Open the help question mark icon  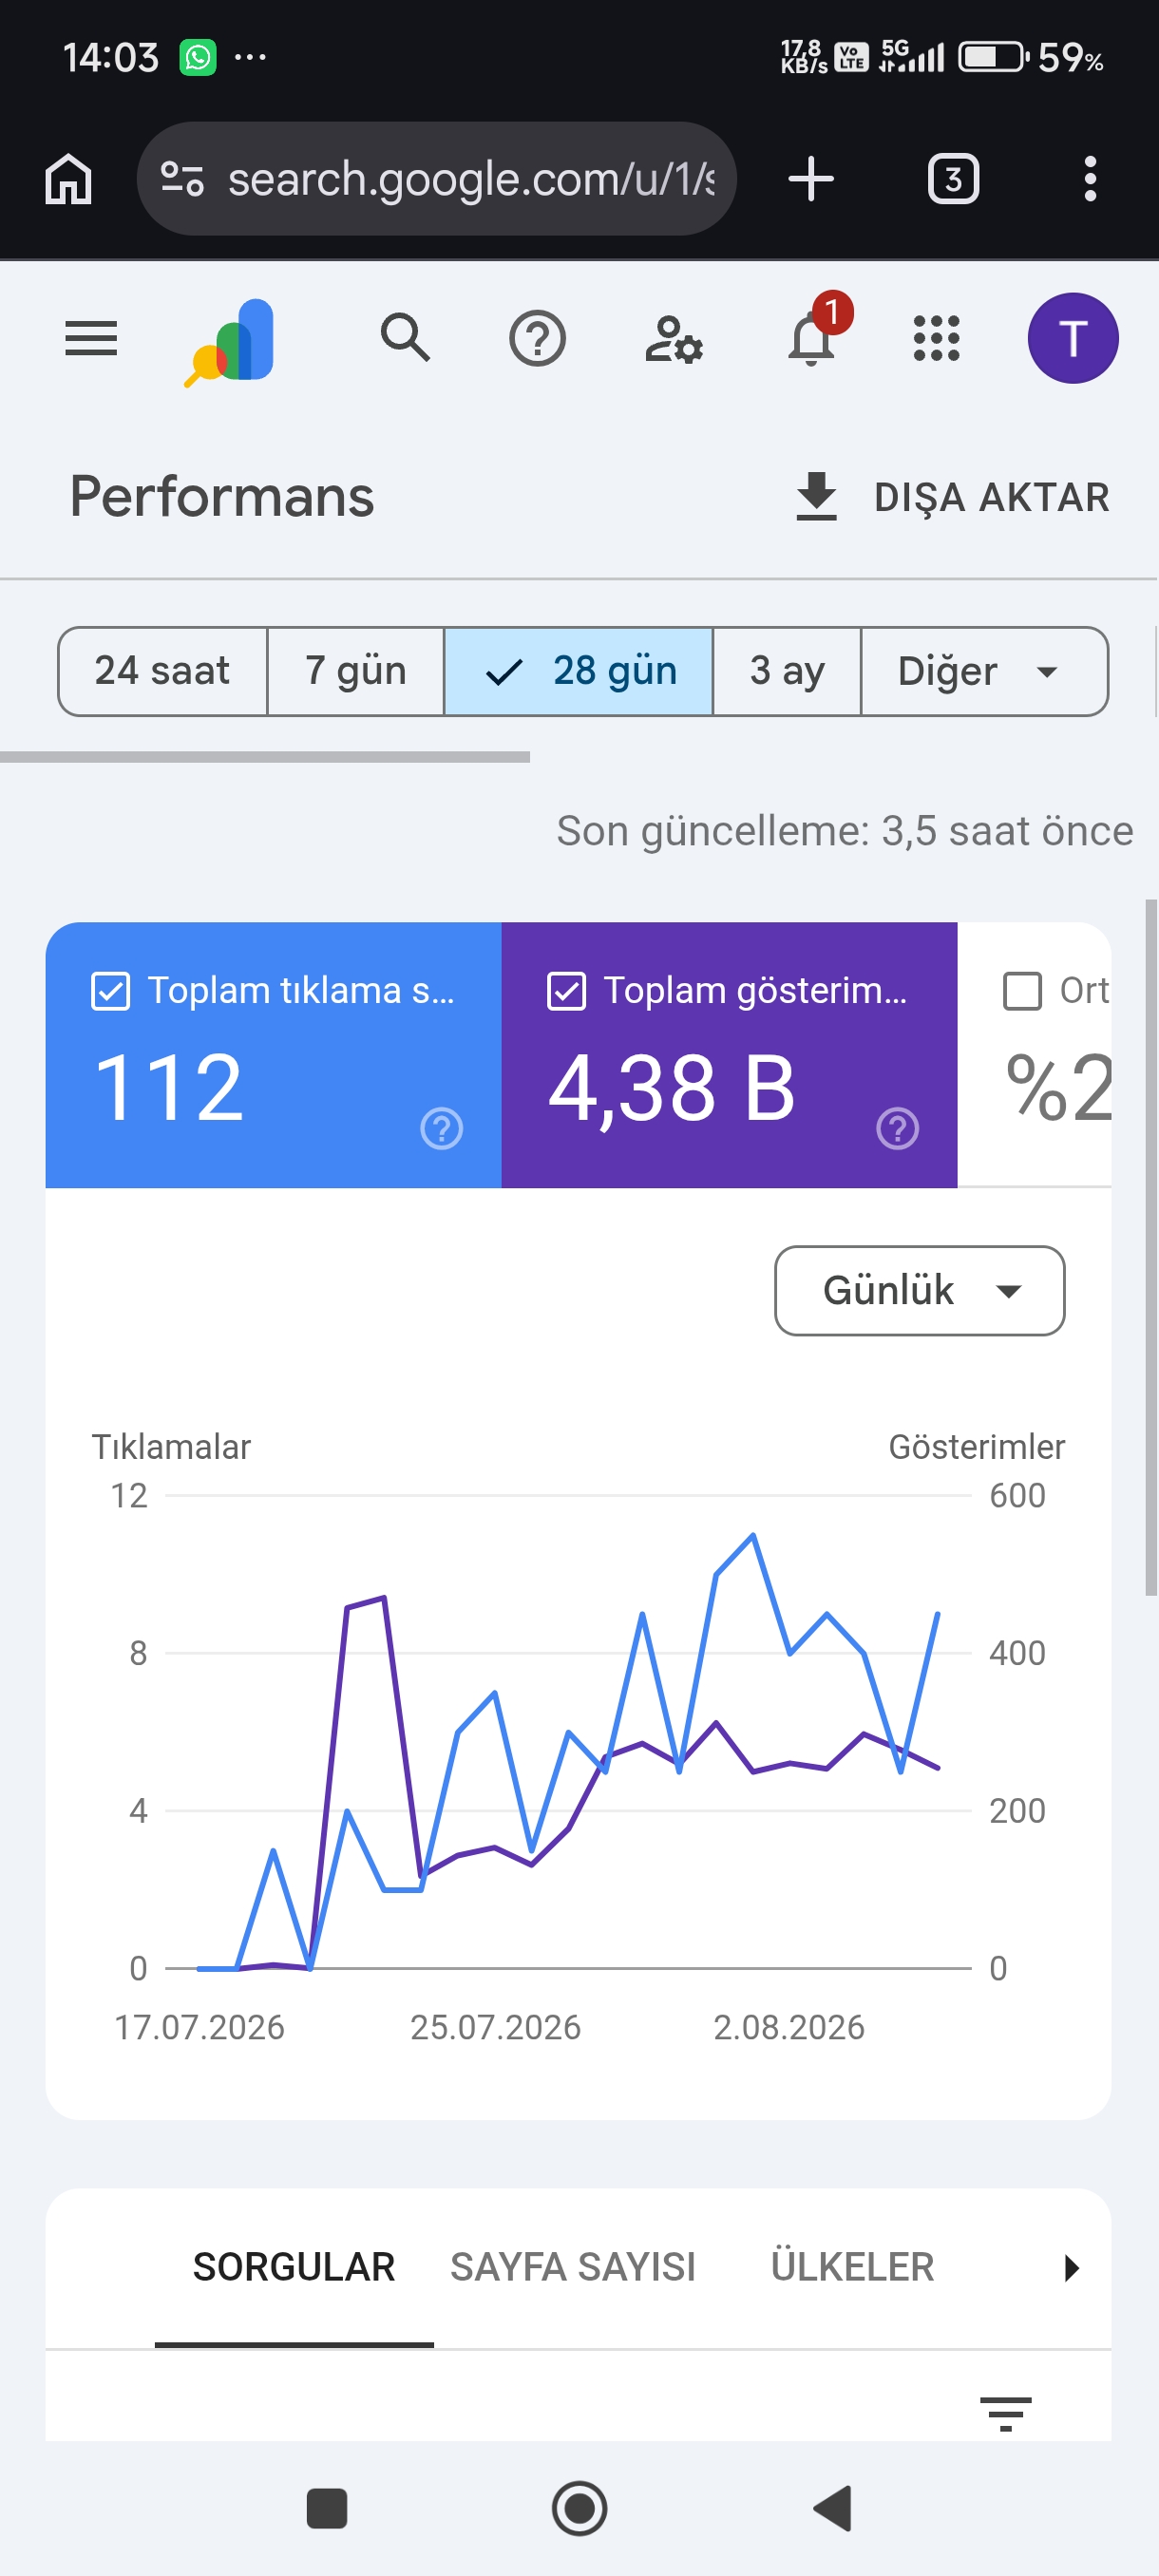coord(537,339)
